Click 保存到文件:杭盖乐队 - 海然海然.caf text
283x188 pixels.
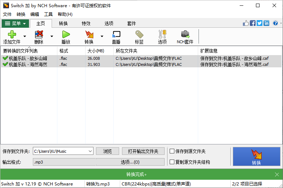point(234,64)
